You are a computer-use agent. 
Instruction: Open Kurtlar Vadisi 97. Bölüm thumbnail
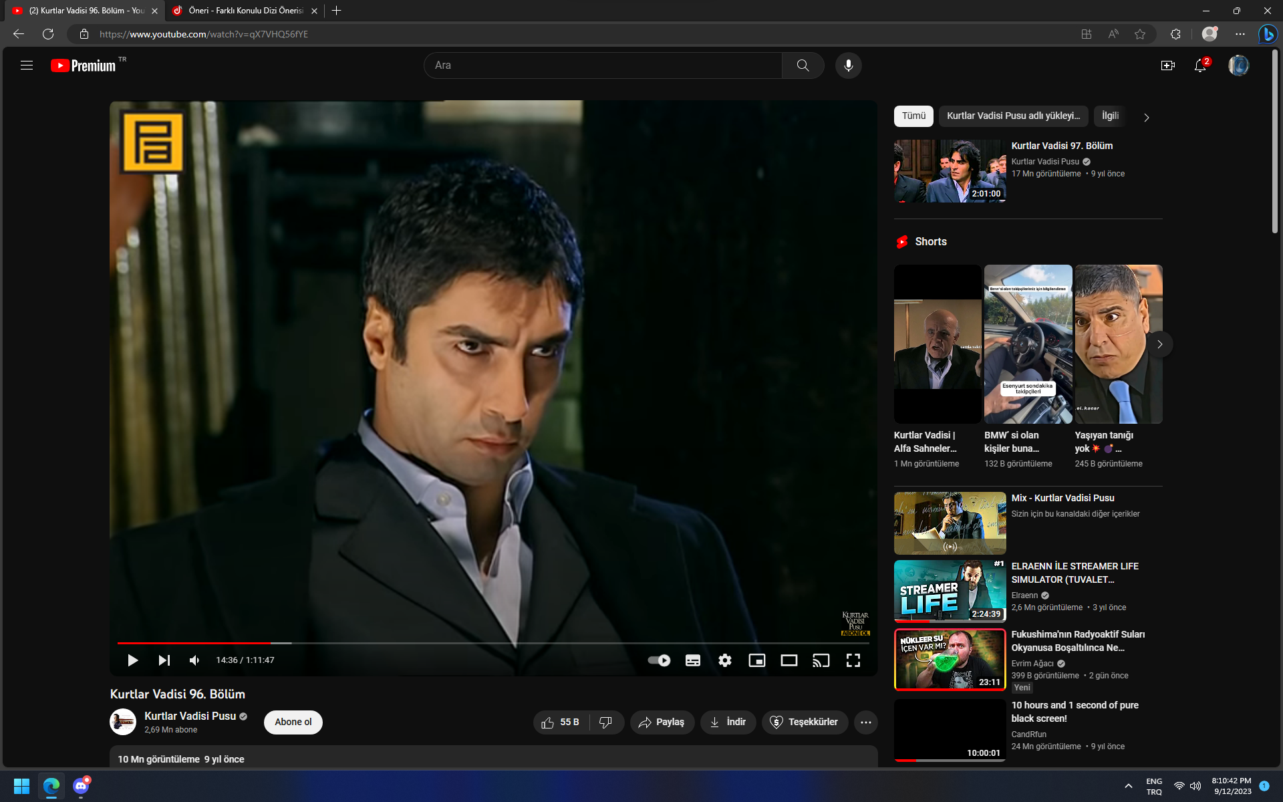(950, 171)
